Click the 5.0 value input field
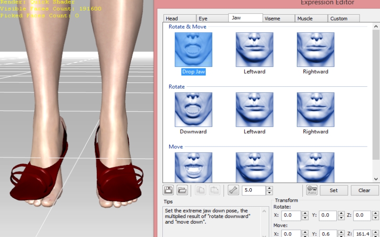Viewport: 380px width, 237px height. tap(254, 190)
